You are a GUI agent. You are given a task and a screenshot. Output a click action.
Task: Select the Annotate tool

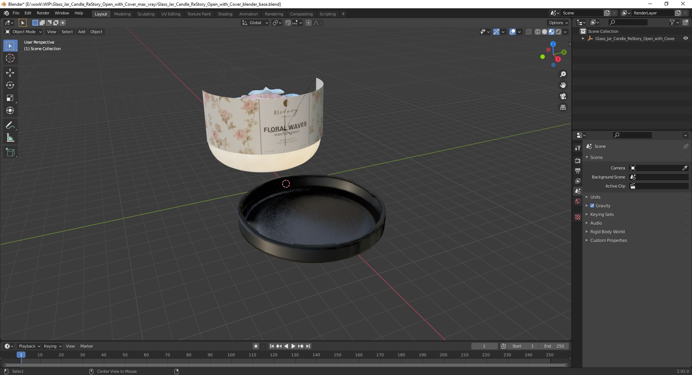pyautogui.click(x=10, y=125)
